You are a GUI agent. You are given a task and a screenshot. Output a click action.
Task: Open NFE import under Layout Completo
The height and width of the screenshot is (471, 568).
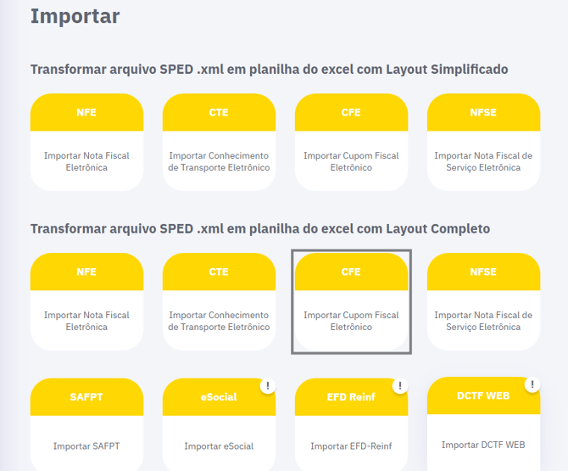click(x=86, y=301)
